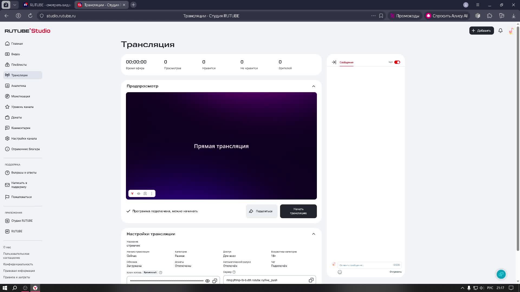Image resolution: width=520 pixels, height=292 pixels.
Task: Switch to the Сообщения tab
Action: click(x=346, y=62)
